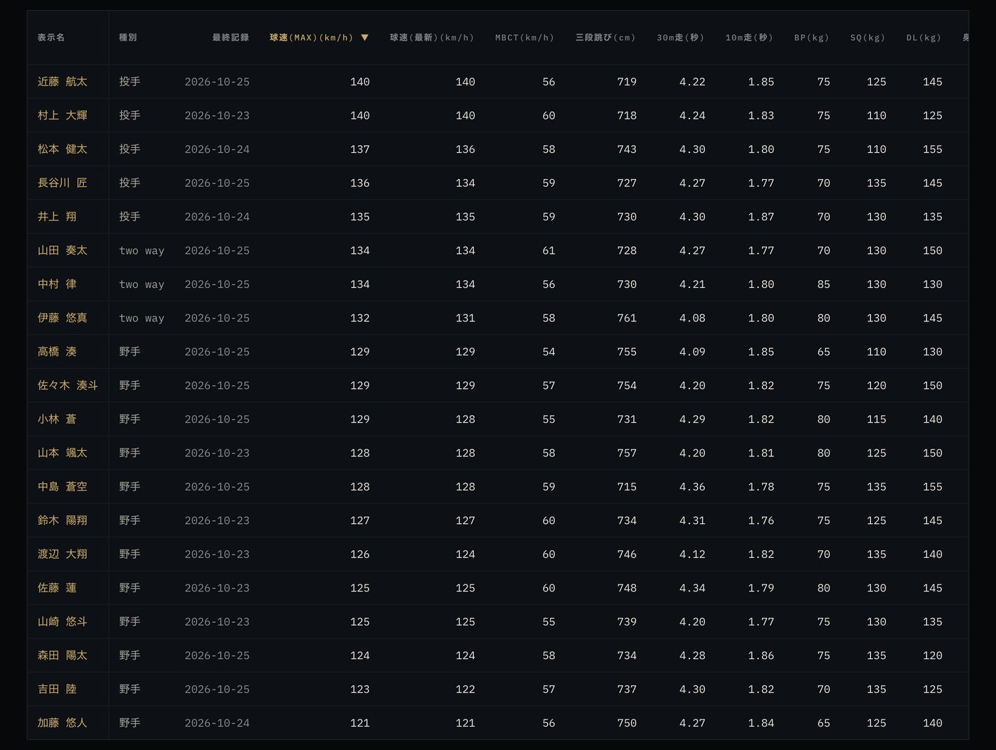Image resolution: width=996 pixels, height=750 pixels.
Task: Sort by 表示名 column header
Action: pyautogui.click(x=51, y=38)
